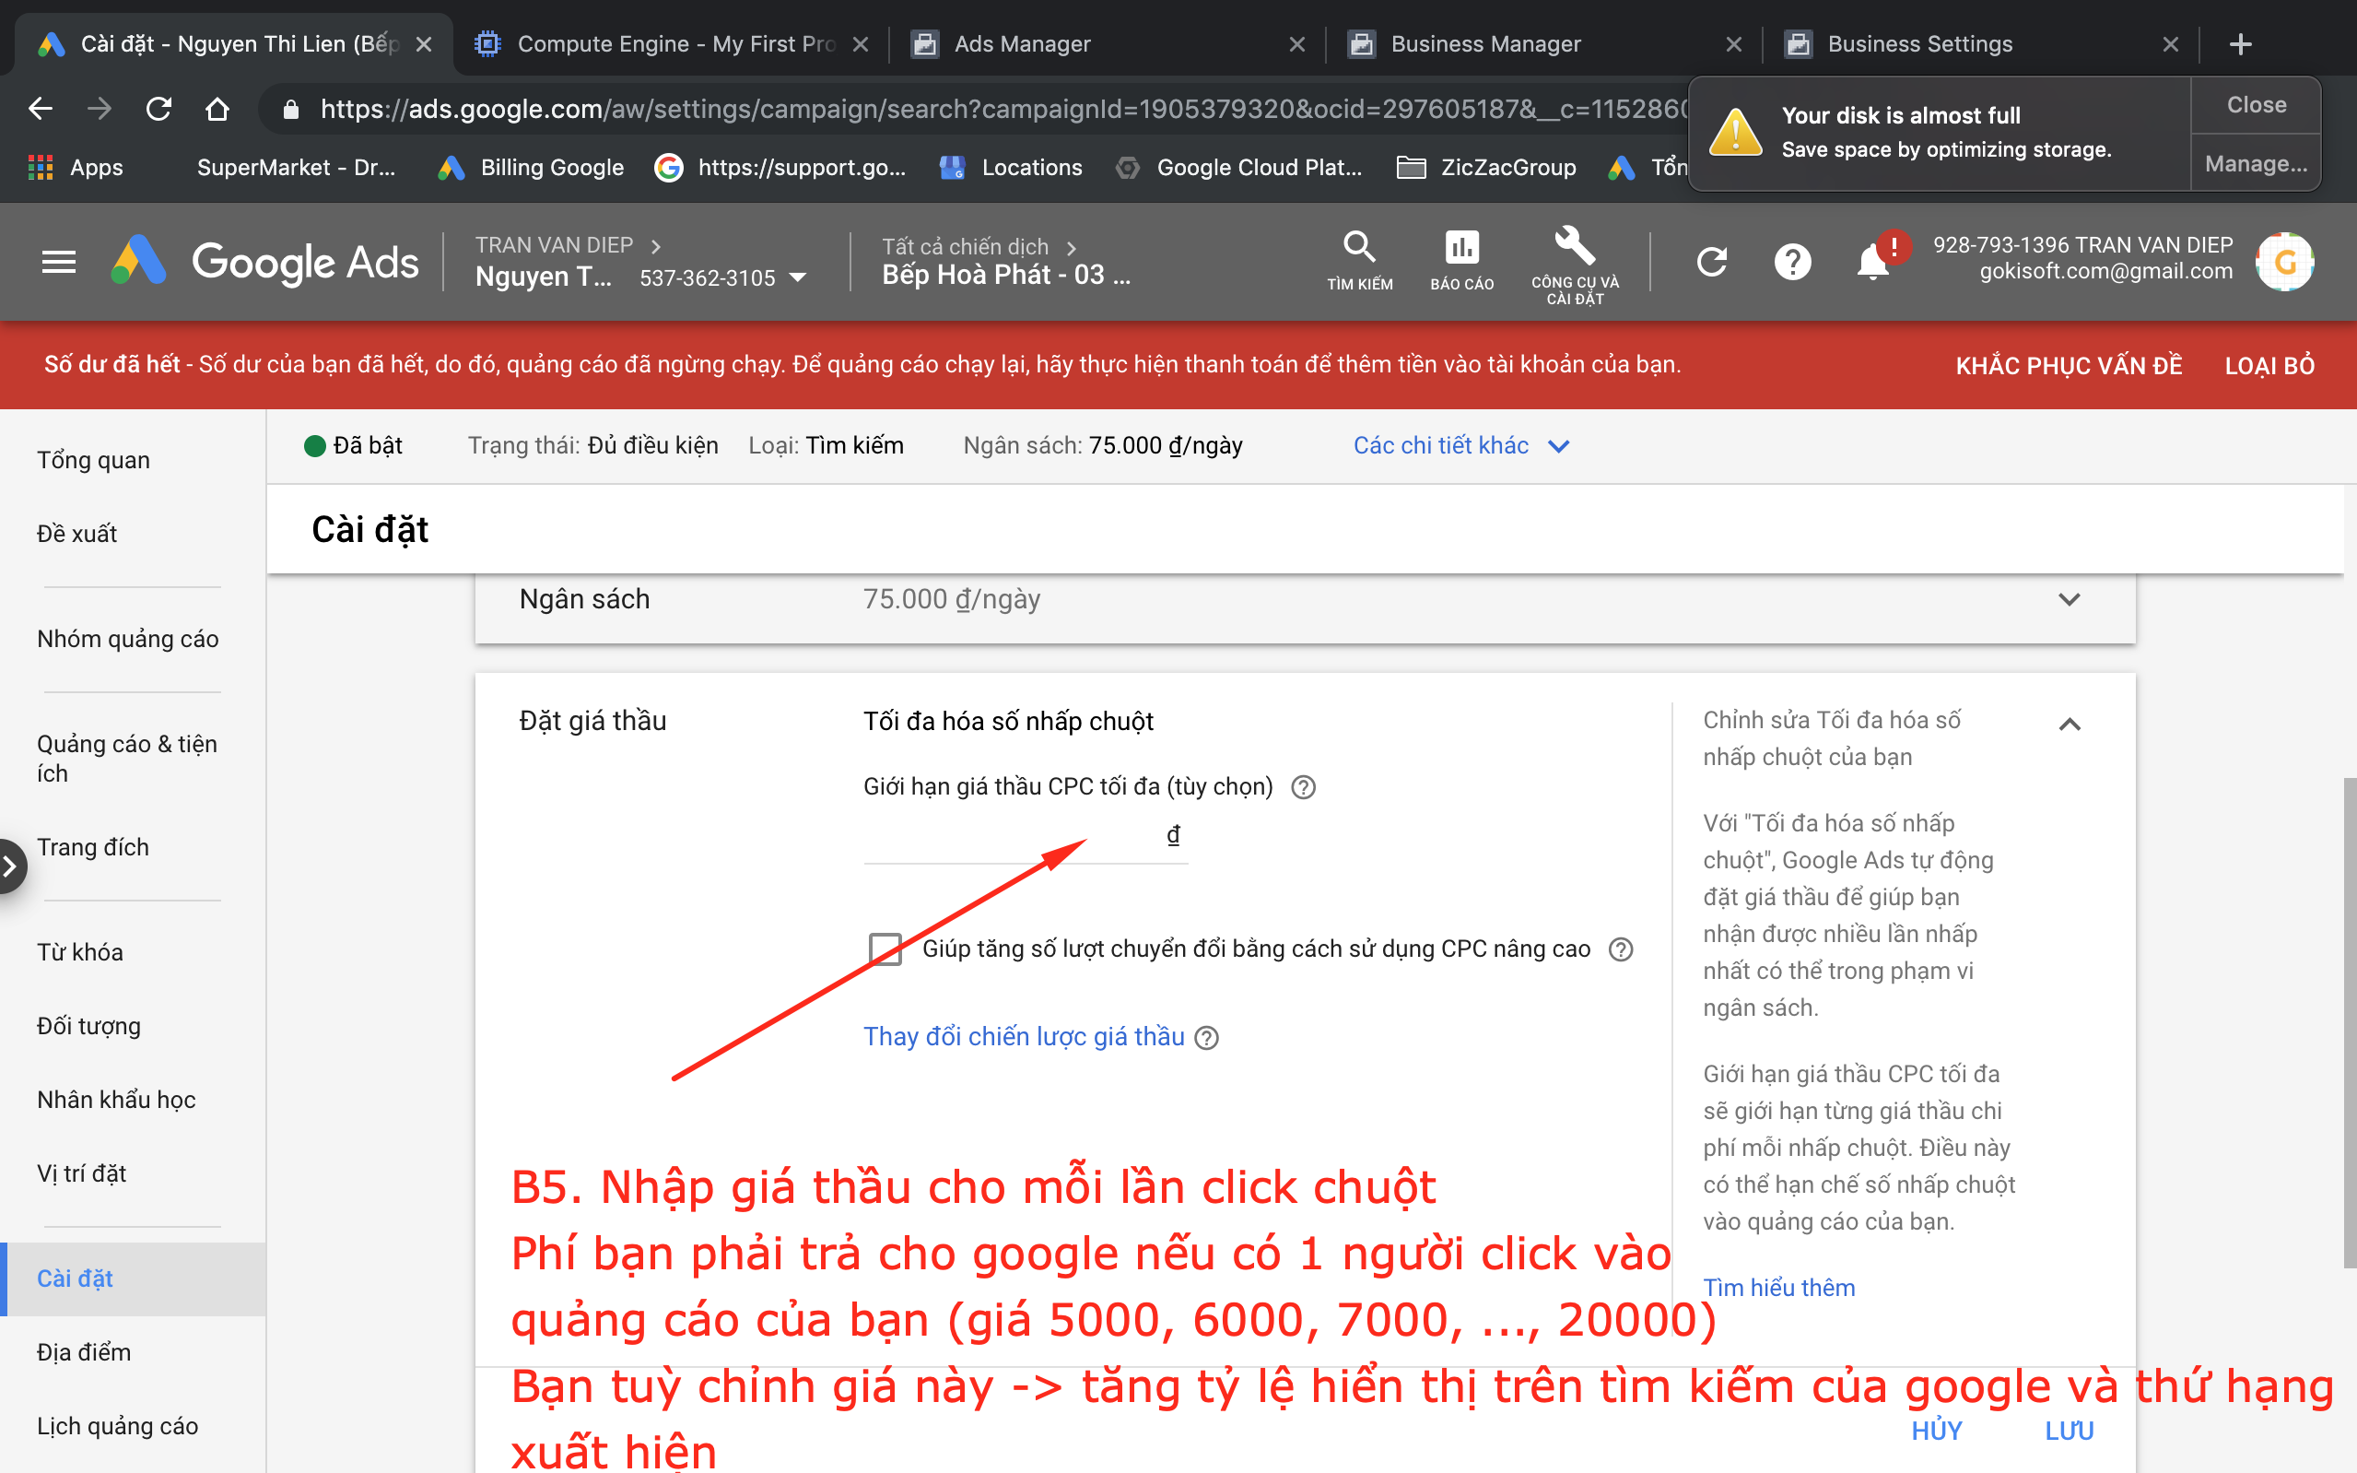Open Đối tượng in the sidebar
Viewport: 2357px width, 1473px height.
pos(88,1026)
